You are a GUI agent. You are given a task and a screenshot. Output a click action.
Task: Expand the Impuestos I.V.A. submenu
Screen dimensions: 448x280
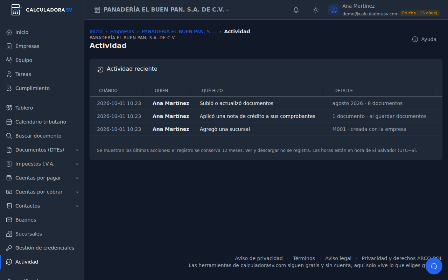point(77,164)
